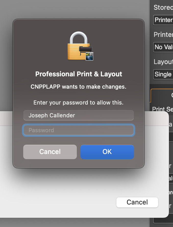Click the Joseph Callender username field
The height and width of the screenshot is (227, 173).
coord(78,115)
